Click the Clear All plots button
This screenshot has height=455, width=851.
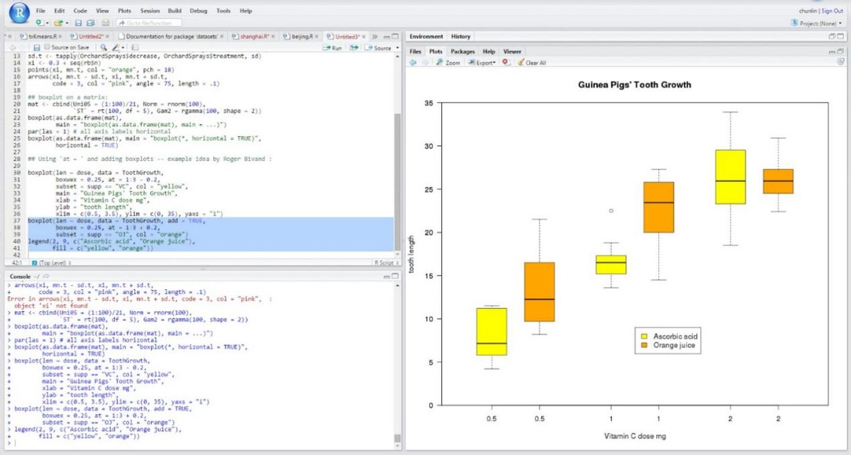point(532,62)
